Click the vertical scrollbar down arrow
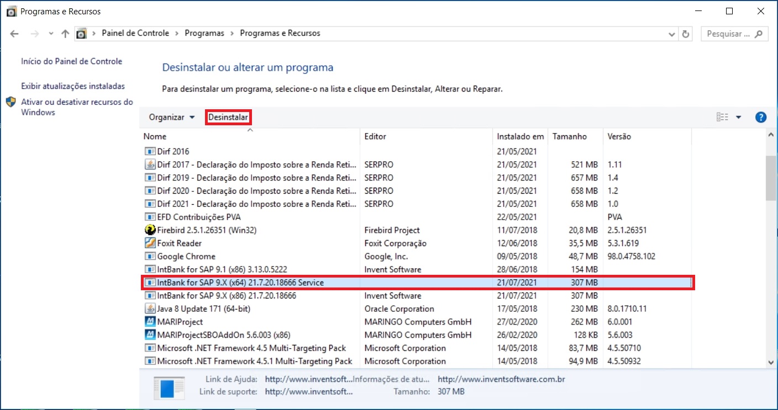Screen dimensions: 778x410 point(771,362)
